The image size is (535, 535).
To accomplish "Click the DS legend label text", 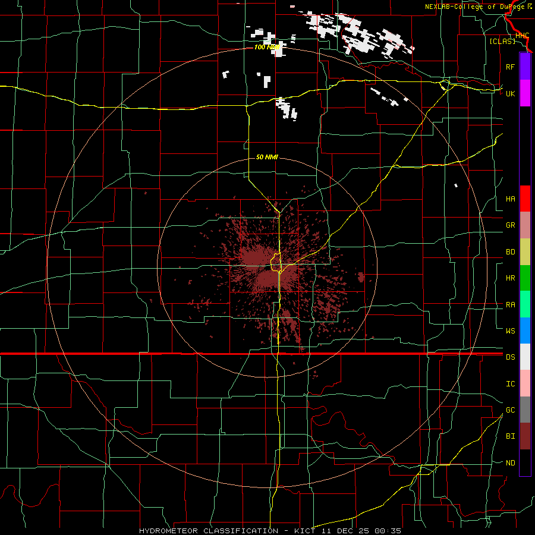I will pos(510,357).
